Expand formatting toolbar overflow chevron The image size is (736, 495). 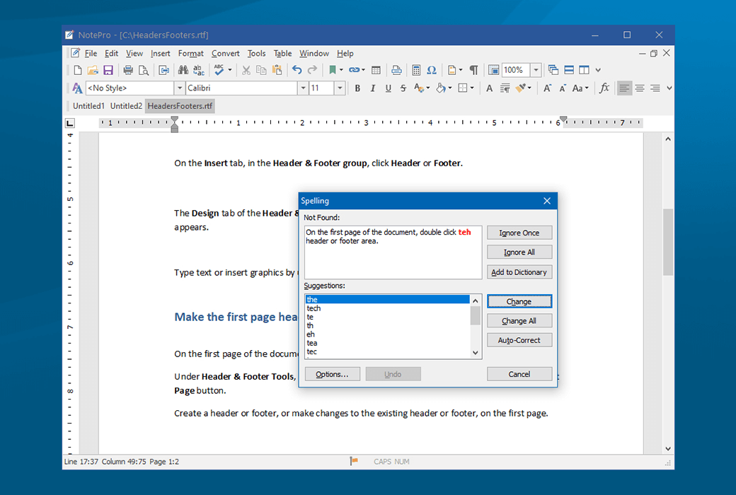[x=669, y=88]
